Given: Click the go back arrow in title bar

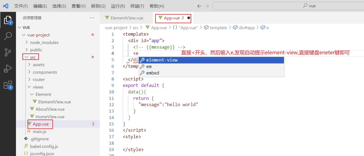Looking at the screenshot, I should coord(199,6).
